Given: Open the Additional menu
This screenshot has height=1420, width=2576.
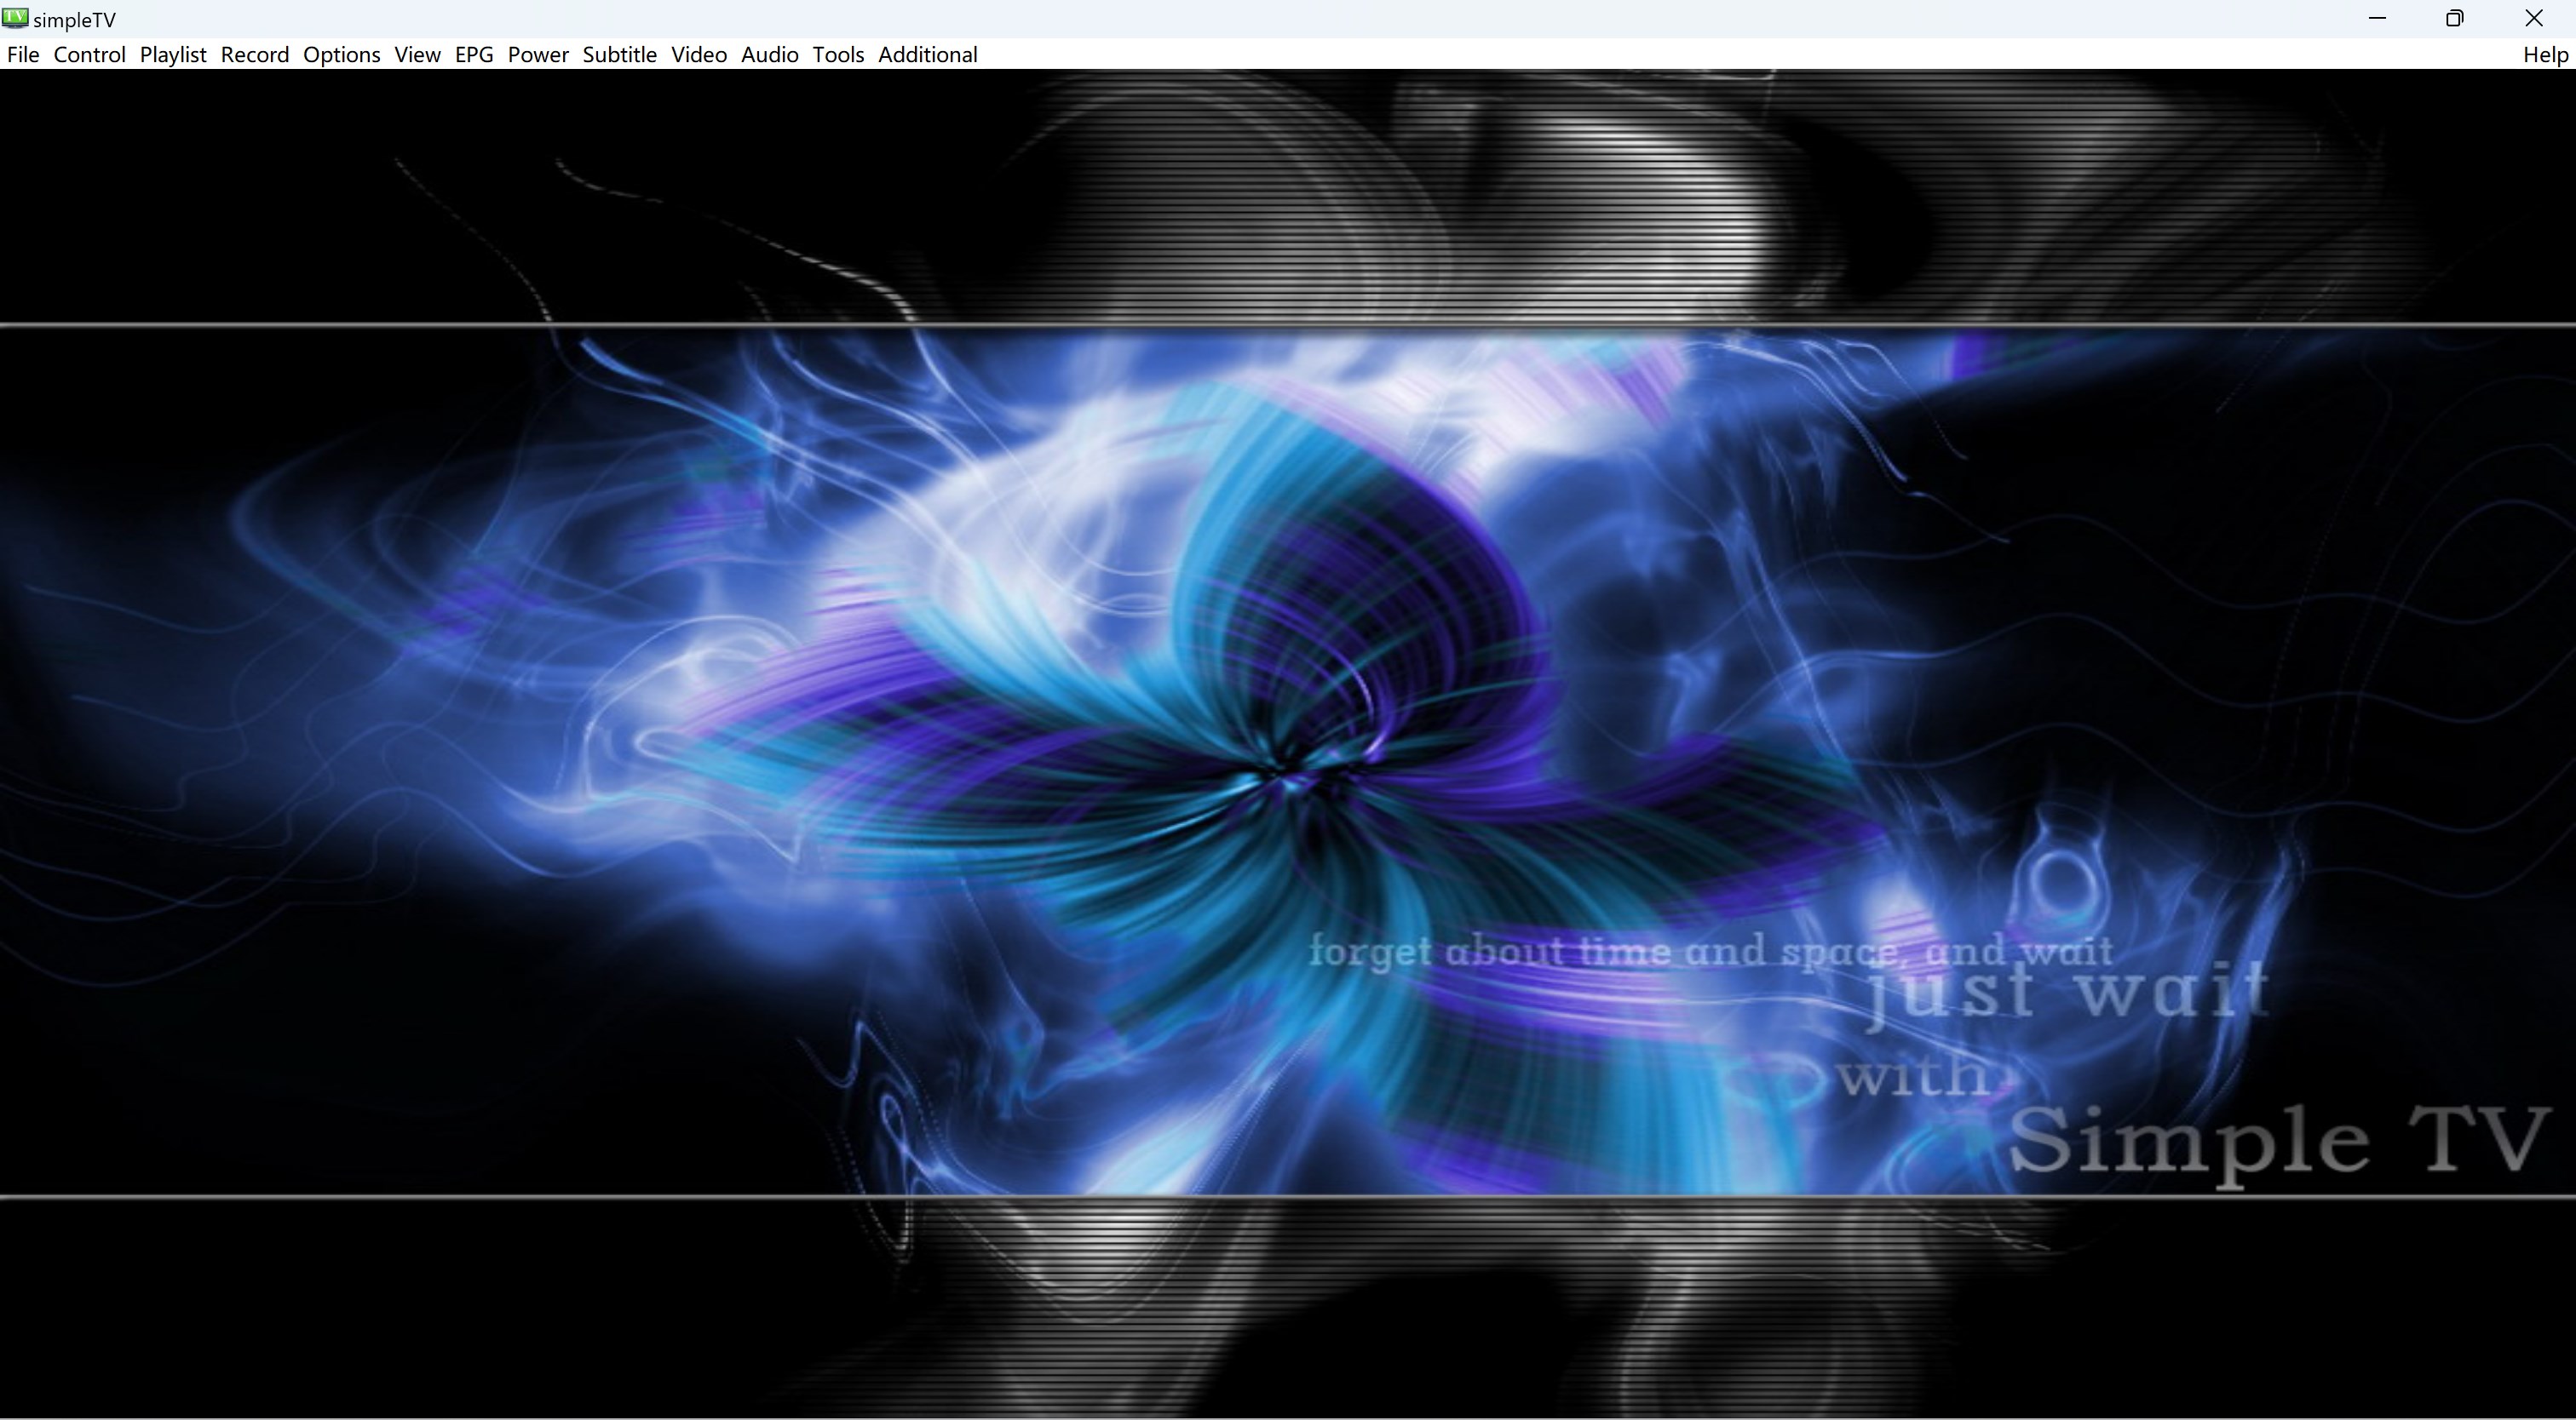Looking at the screenshot, I should click(927, 55).
